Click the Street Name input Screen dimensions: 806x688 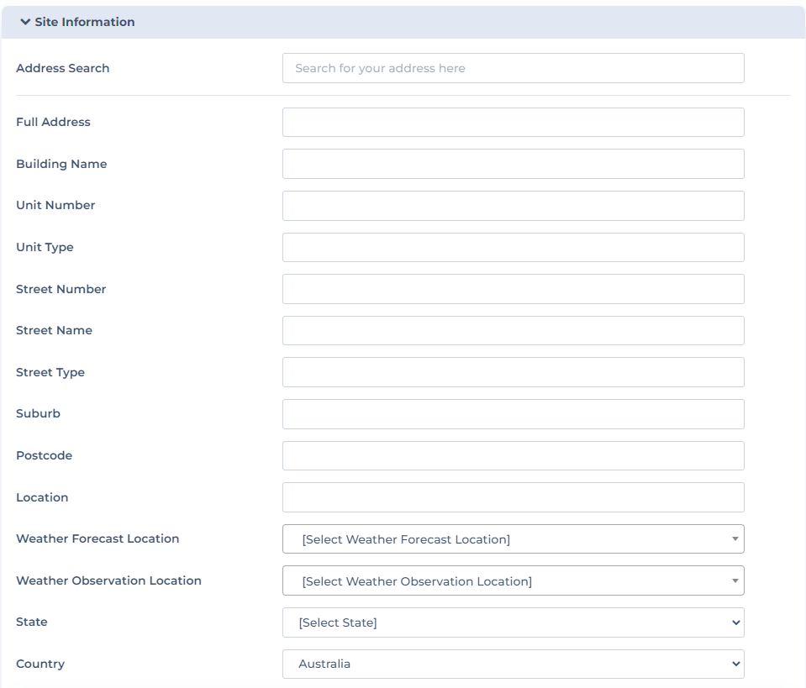[513, 330]
